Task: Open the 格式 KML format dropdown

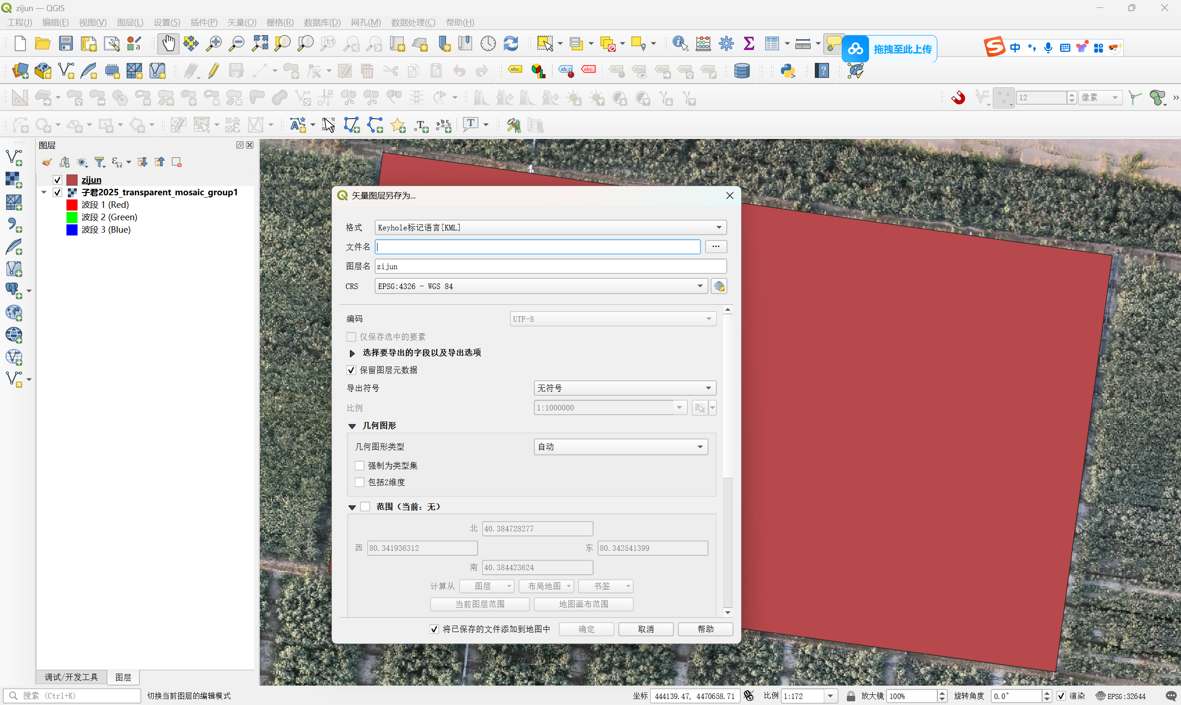Action: pos(551,228)
